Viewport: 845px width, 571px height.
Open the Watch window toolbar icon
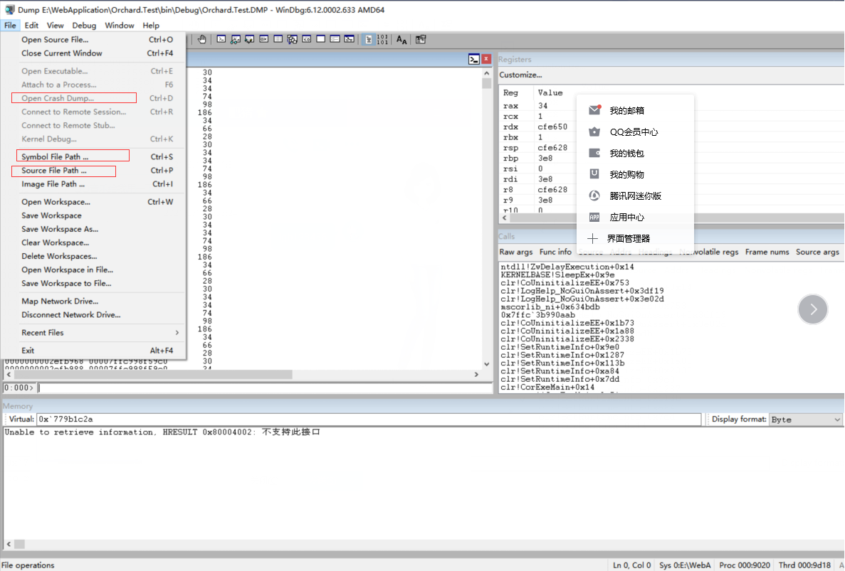(x=234, y=40)
